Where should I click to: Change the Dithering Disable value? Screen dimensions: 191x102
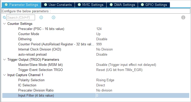click(x=102, y=39)
